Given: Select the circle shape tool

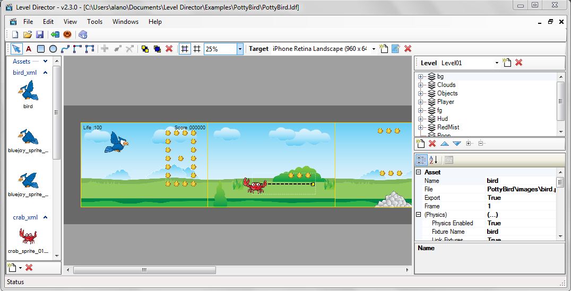Looking at the screenshot, I should [53, 49].
